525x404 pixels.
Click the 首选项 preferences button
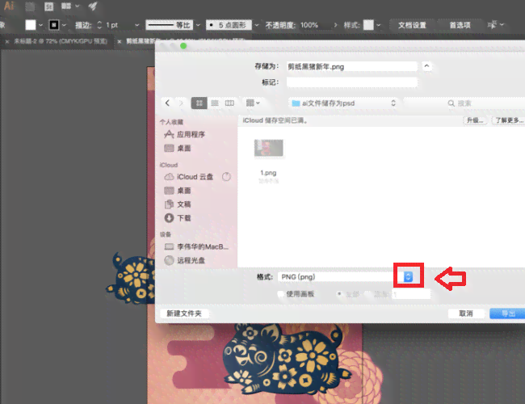pos(460,25)
